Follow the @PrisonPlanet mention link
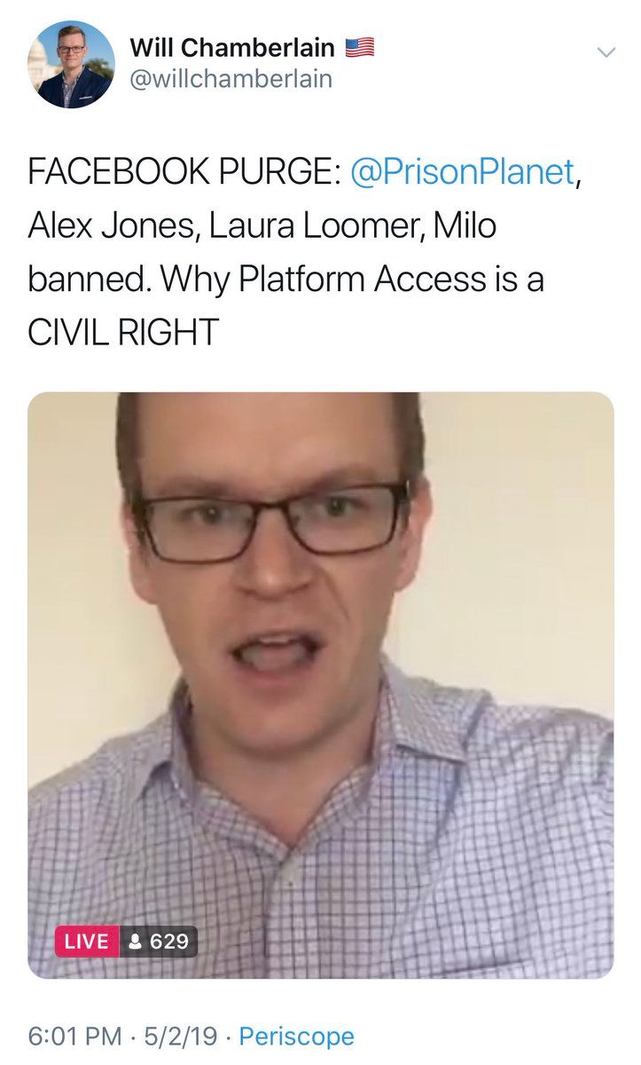The width and height of the screenshot is (641, 1065). tap(463, 172)
